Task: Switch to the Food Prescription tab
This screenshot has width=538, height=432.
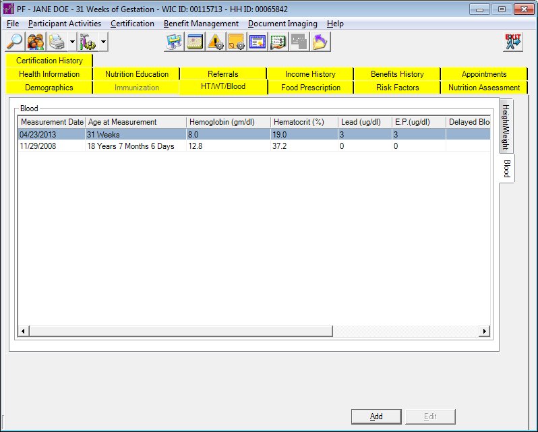Action: point(311,88)
